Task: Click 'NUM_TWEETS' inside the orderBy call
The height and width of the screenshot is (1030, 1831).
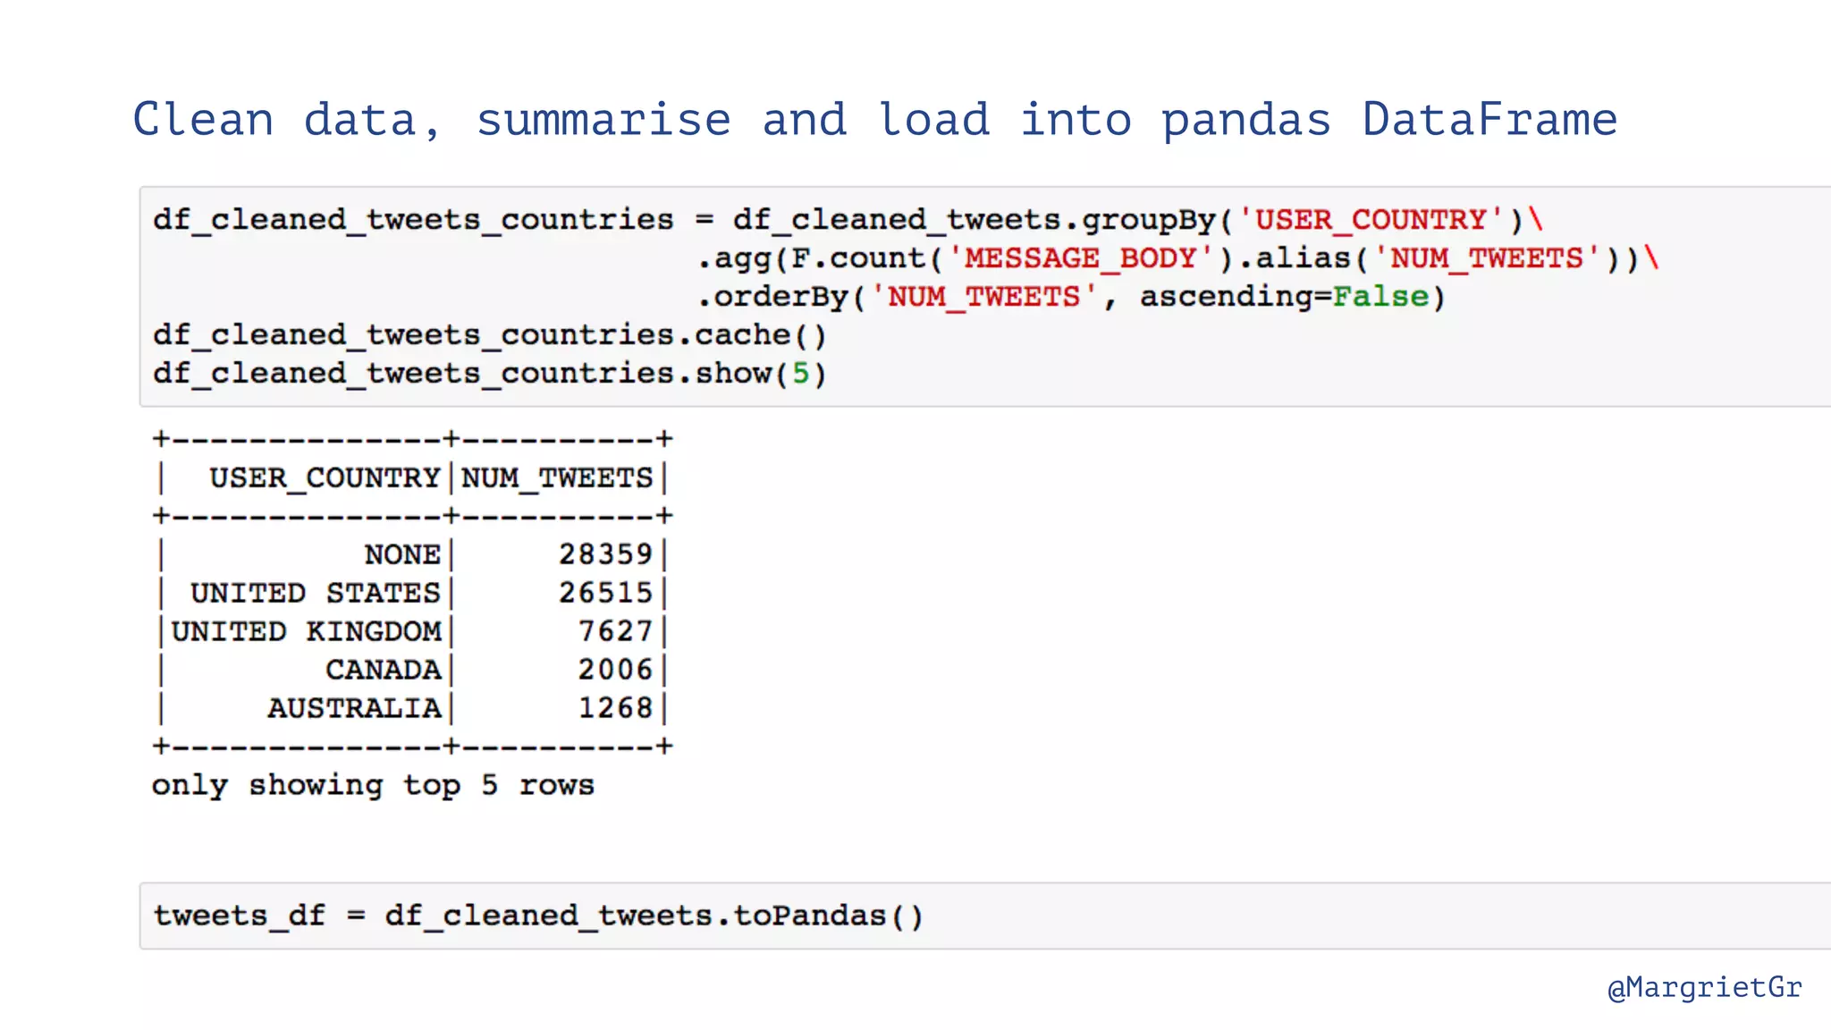Action: pyautogui.click(x=983, y=296)
